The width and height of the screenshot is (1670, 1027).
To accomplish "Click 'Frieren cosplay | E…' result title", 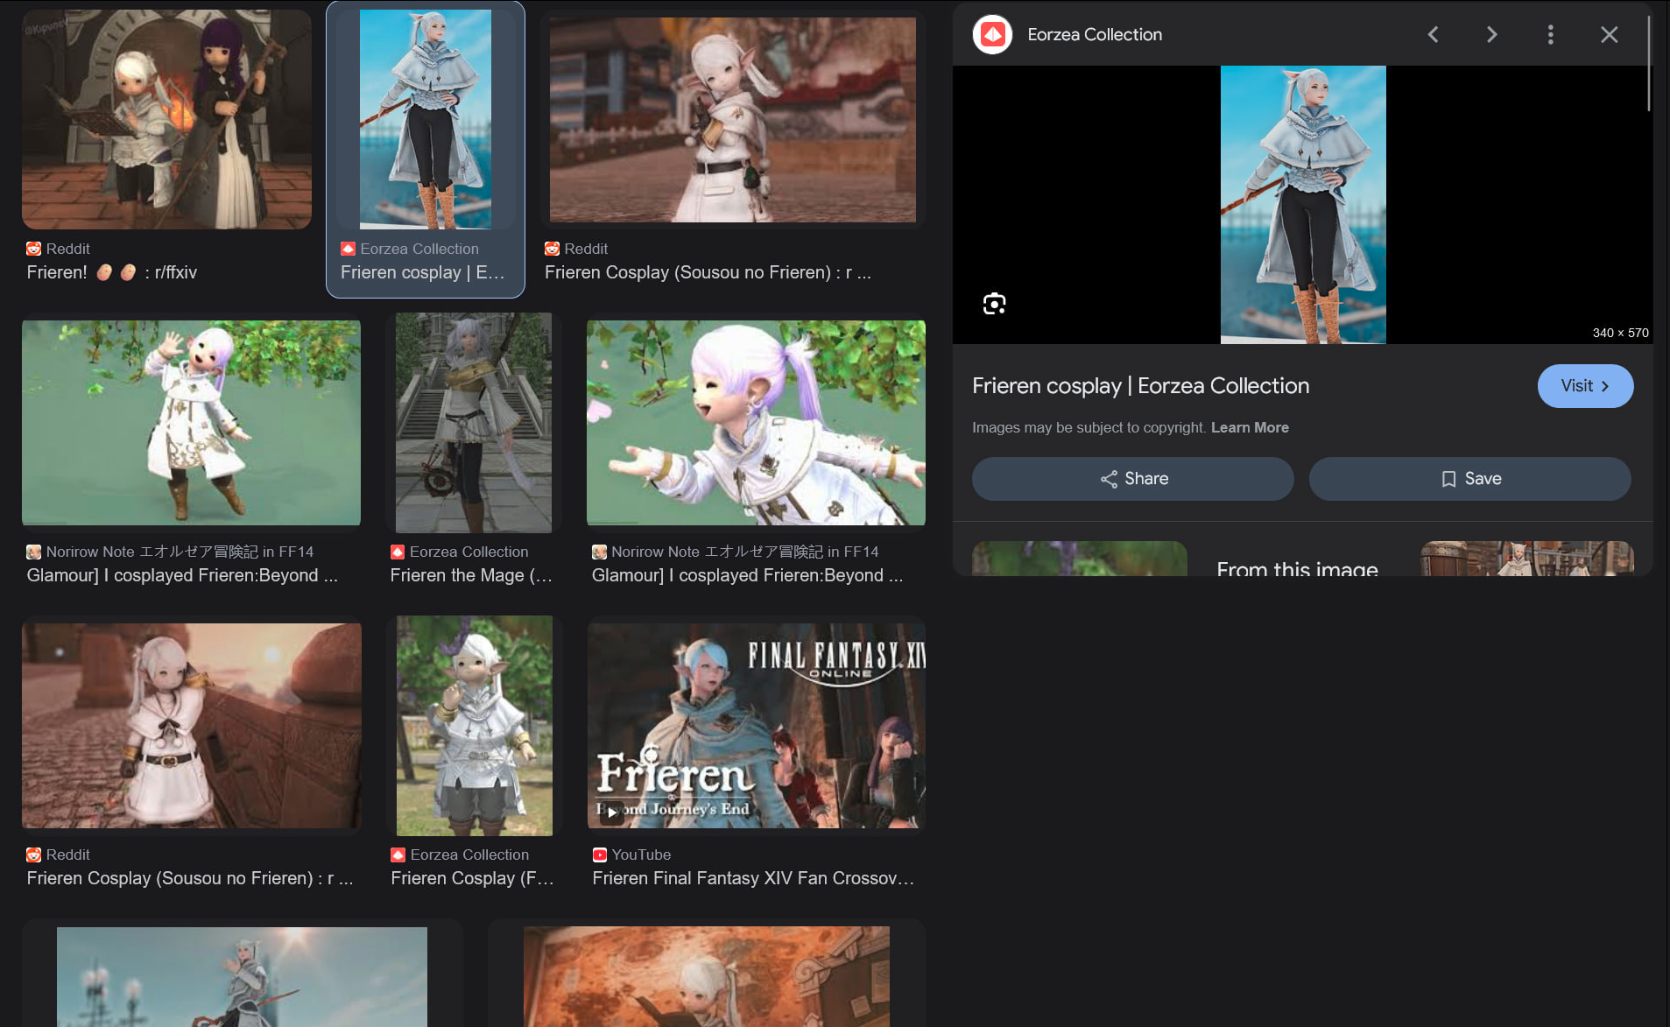I will point(422,272).
